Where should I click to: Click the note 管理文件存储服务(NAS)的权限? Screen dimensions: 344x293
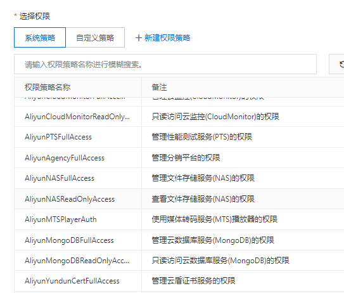pos(203,178)
